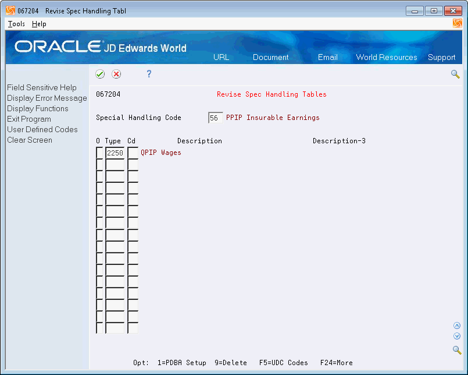Screen dimensions: 468x375
Task: Open the Help menu
Action: coord(39,24)
